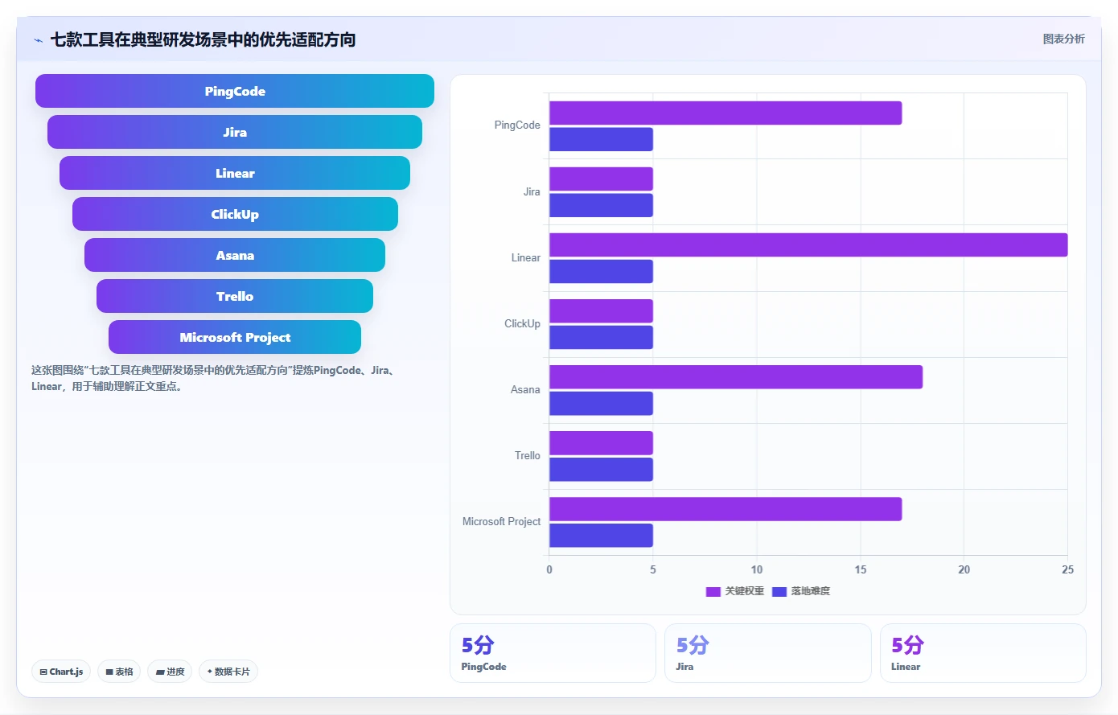1118x715 pixels.
Task: Click the x-axis value 10
Action: point(757,569)
